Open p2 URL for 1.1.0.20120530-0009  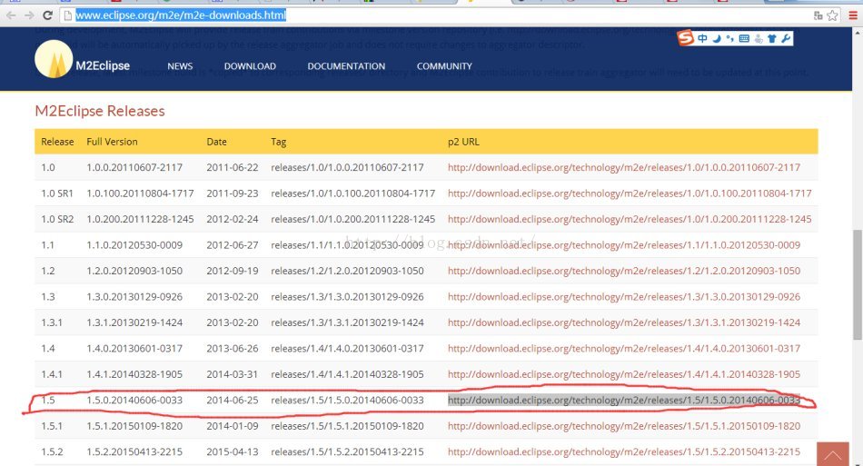click(x=623, y=245)
